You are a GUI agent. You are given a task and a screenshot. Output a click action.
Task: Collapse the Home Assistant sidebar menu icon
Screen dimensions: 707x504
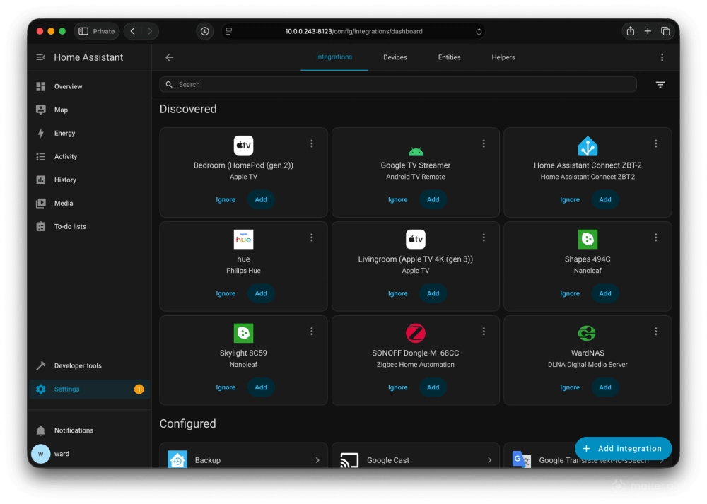pos(41,57)
